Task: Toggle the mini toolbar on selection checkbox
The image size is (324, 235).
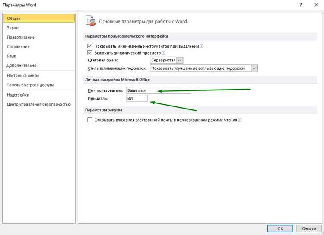Action: click(x=90, y=46)
